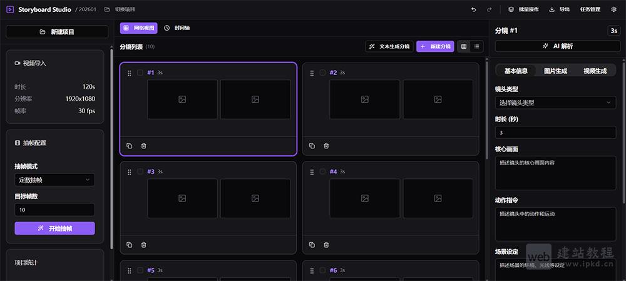Select the grid layout icon

(464, 46)
